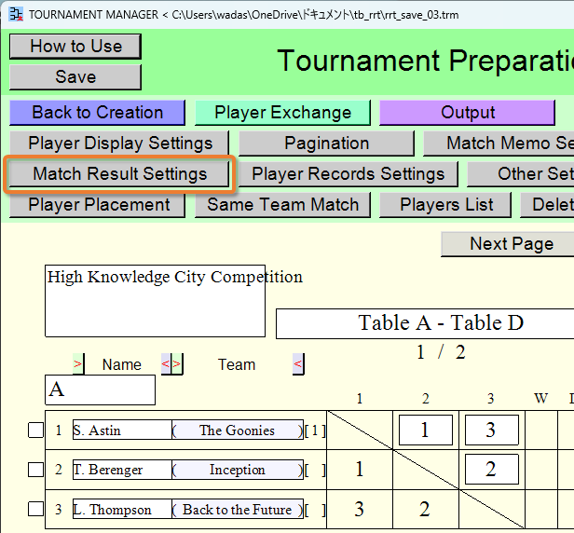Click the L. Thompson name field
Screen dimensions: 574x533
pos(122,509)
